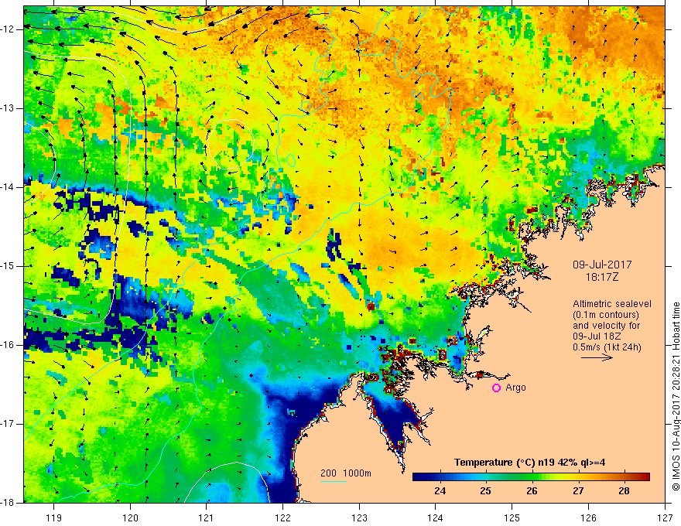Click the time stamp '18:17Z'
This screenshot has height=526, width=681.
click(x=601, y=277)
